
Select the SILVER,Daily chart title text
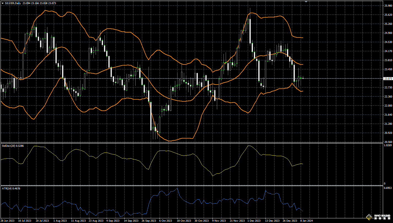click(x=13, y=3)
